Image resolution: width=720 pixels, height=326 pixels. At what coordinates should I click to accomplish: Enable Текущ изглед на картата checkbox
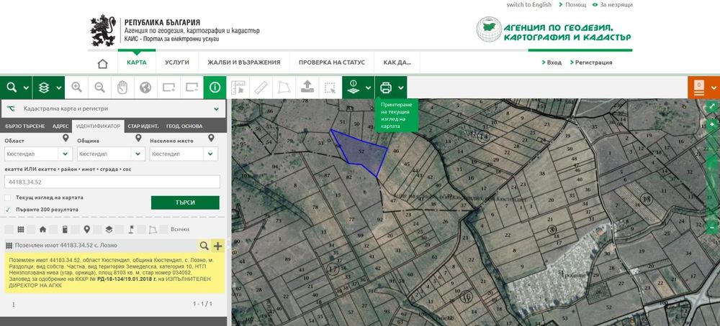tap(8, 197)
